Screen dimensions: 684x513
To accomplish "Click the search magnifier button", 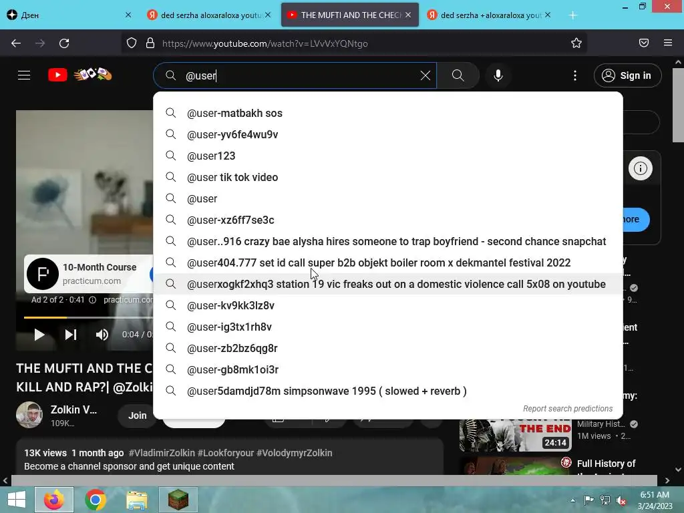I will [458, 75].
